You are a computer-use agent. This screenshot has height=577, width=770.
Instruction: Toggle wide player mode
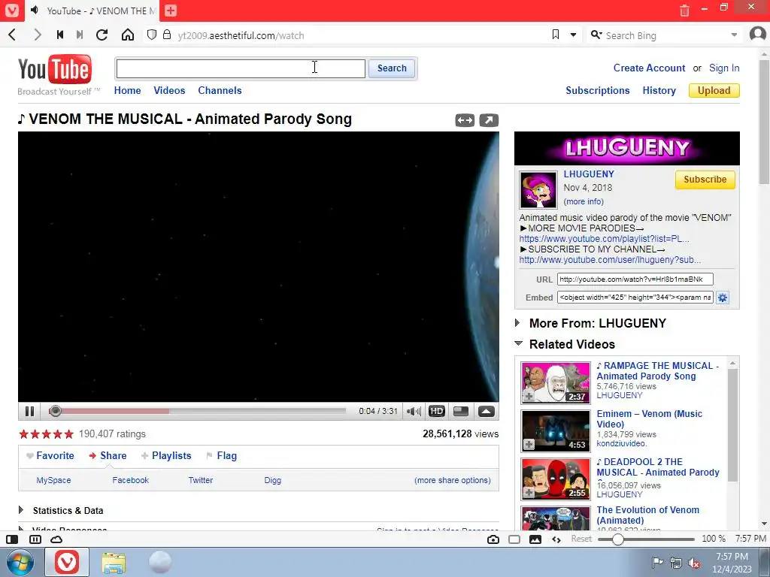point(465,120)
